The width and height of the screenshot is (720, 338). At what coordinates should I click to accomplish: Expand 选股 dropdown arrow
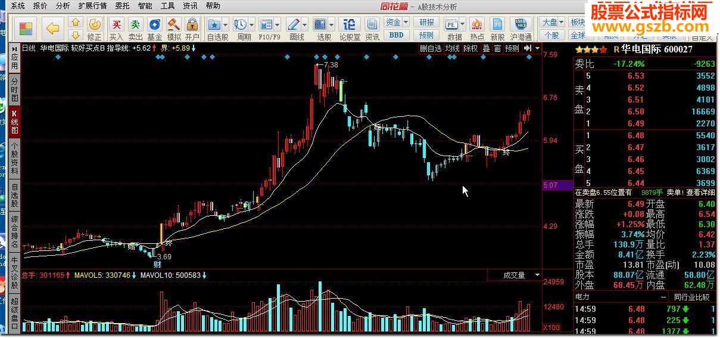click(332, 25)
